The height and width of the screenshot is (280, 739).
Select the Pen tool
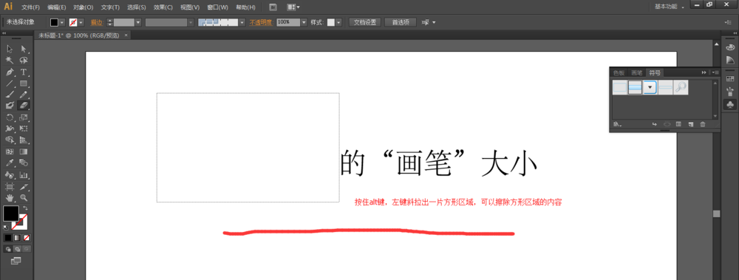pos(10,72)
